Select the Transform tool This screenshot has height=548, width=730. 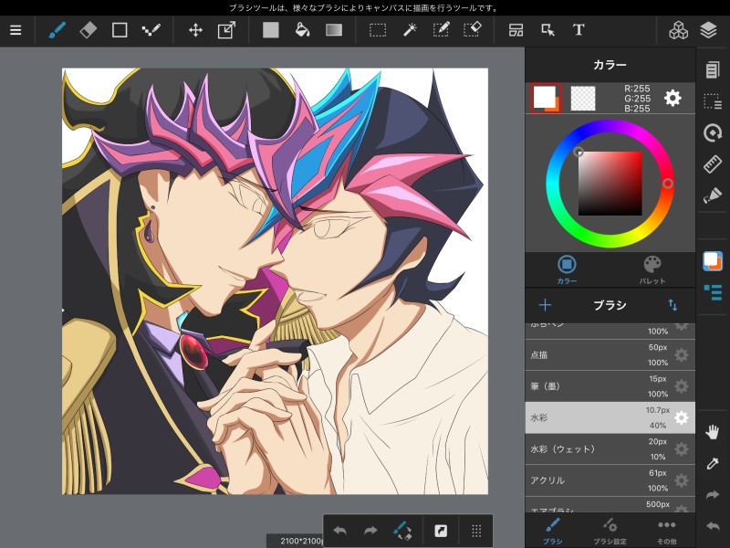pyautogui.click(x=226, y=30)
